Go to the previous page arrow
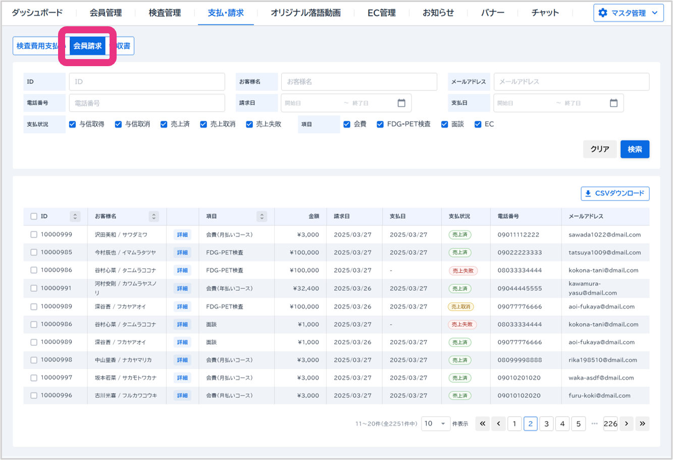 tap(498, 424)
